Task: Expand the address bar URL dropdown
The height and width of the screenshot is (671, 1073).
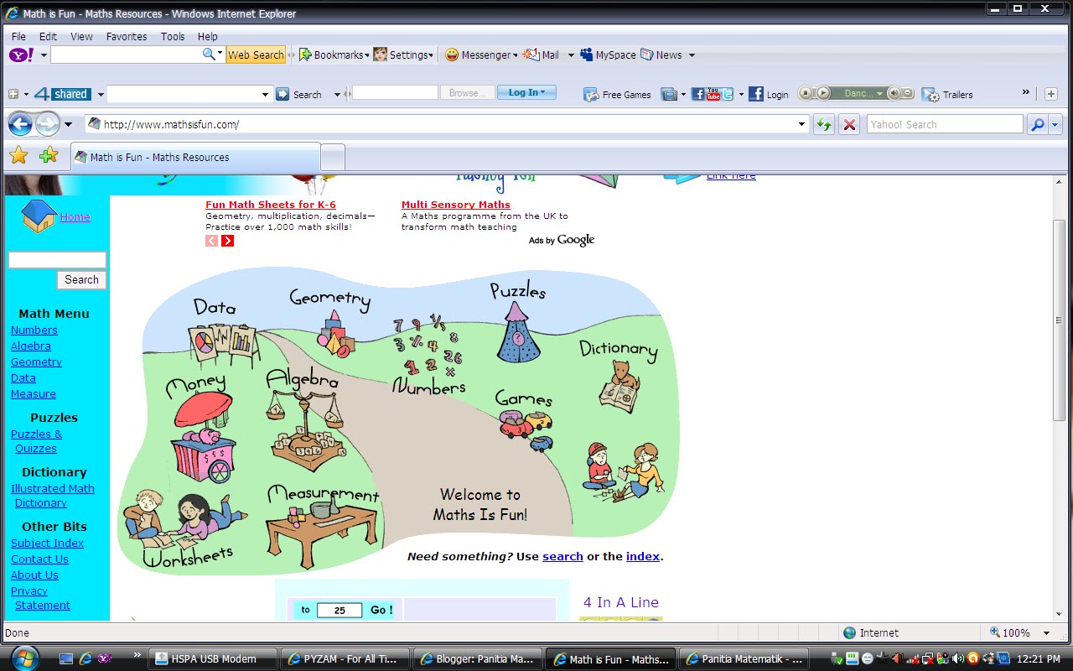Action: [x=801, y=124]
